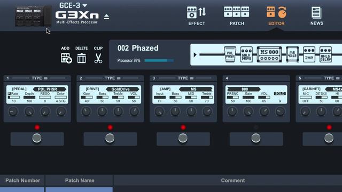Click the Patch Name column header
Image resolution: width=342 pixels, height=192 pixels.
(80, 180)
